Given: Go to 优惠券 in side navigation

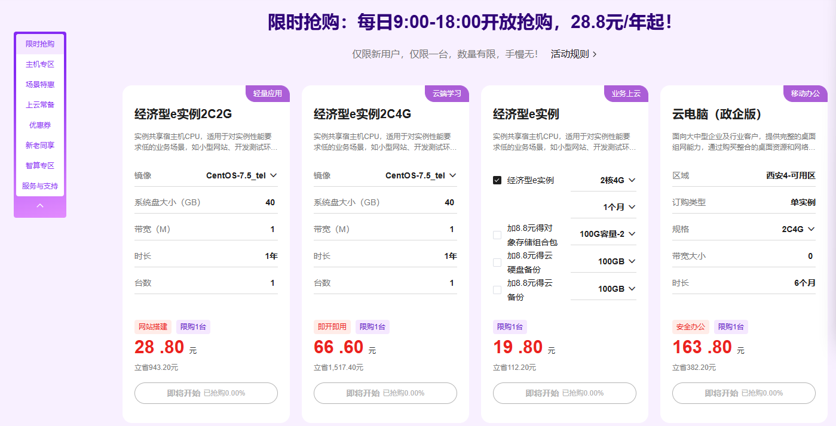Looking at the screenshot, I should click(40, 125).
